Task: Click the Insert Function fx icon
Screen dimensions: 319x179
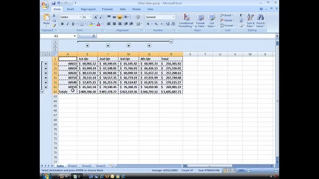Action: [x=94, y=36]
